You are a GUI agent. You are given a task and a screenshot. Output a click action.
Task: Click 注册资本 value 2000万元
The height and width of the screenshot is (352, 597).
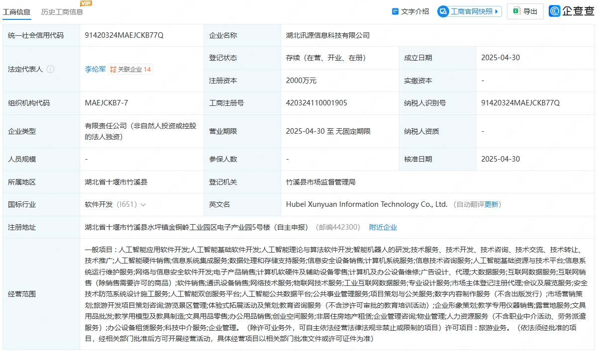(x=301, y=81)
